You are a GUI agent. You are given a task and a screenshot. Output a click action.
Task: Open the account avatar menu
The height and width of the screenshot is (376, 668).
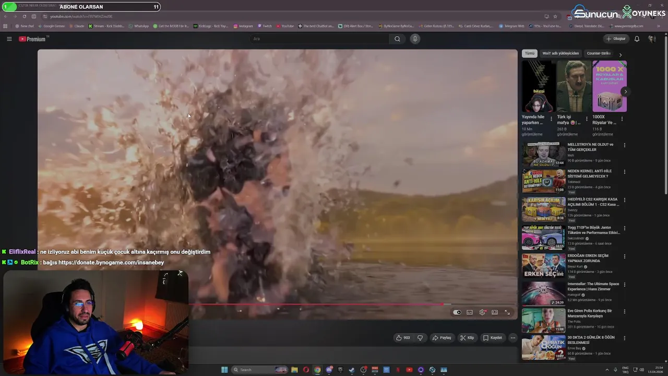point(651,39)
